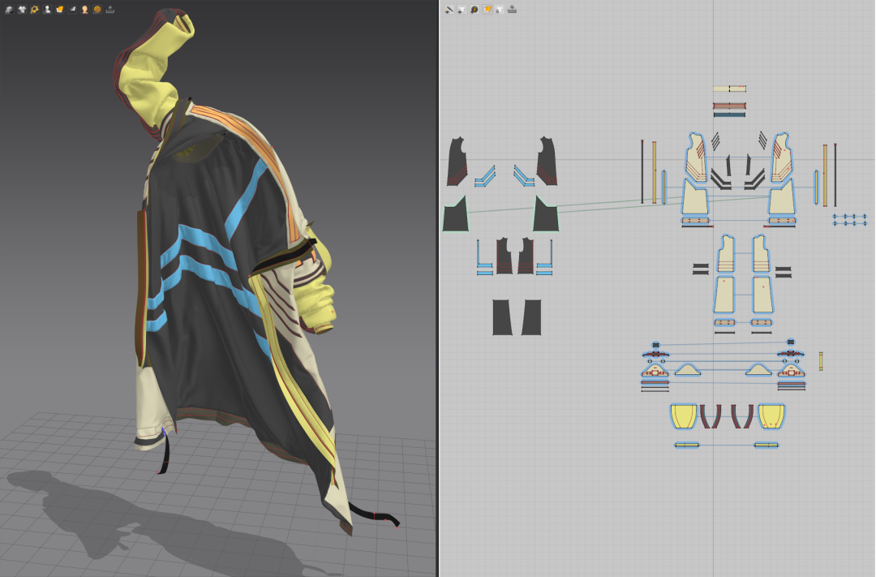The image size is (876, 577).
Task: Select the red strip pattern below the cream strip
Action: click(x=730, y=105)
